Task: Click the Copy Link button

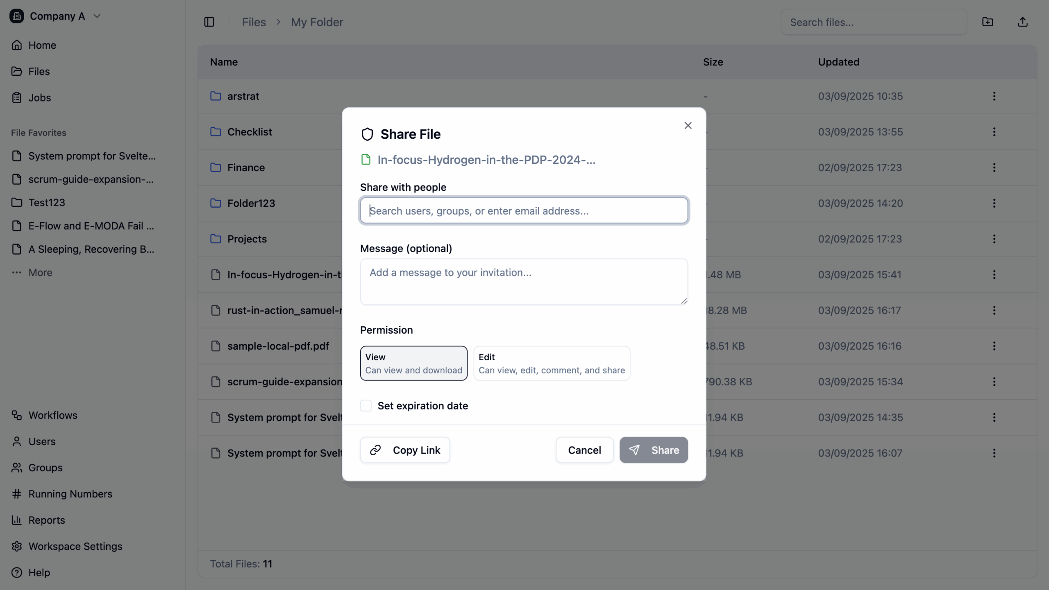Action: point(405,450)
